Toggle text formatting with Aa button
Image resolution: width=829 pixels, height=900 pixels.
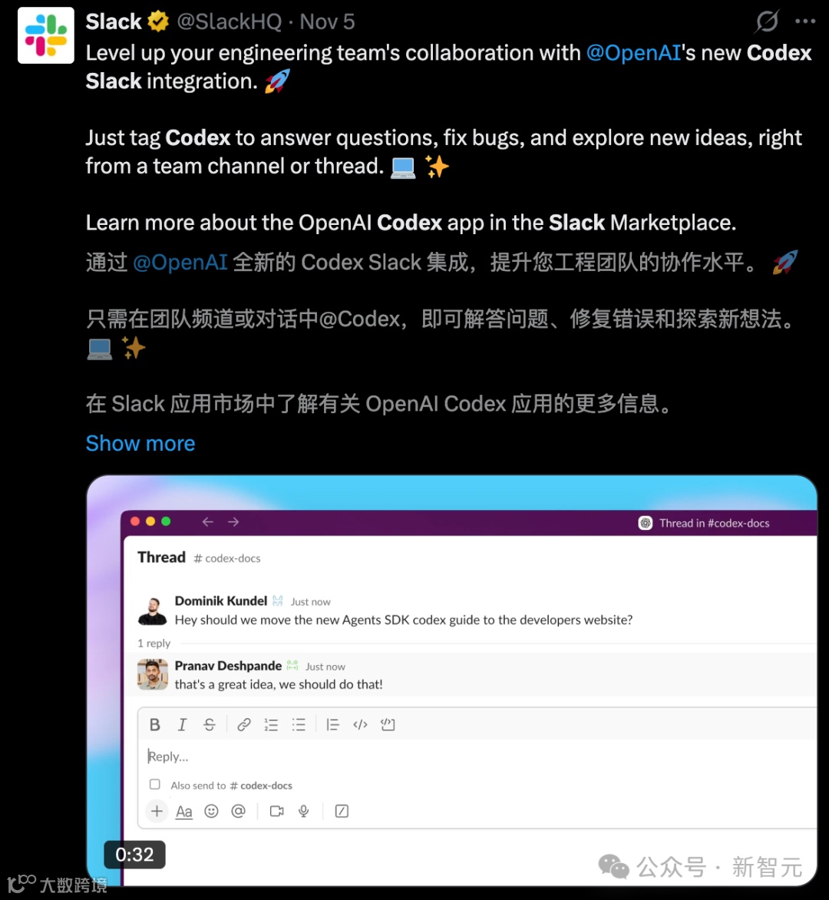pos(184,812)
